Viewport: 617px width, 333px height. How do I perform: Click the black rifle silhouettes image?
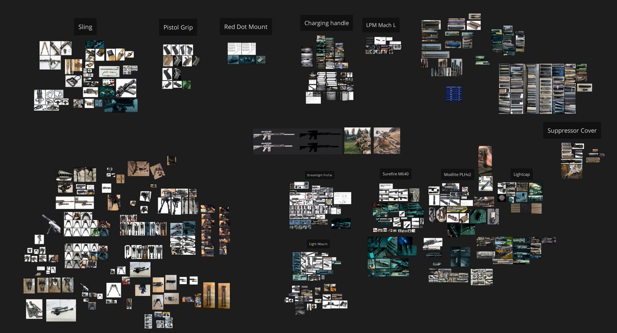[x=320, y=141]
